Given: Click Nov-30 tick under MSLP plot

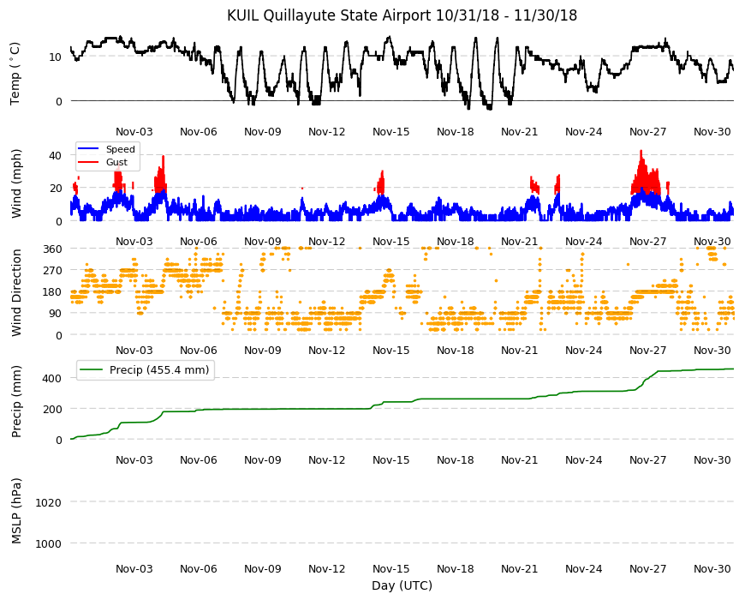Looking at the screenshot, I should click(x=712, y=568).
